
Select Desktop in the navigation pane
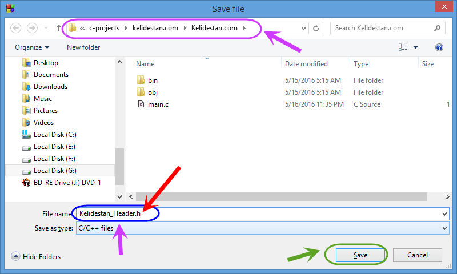pos(46,63)
